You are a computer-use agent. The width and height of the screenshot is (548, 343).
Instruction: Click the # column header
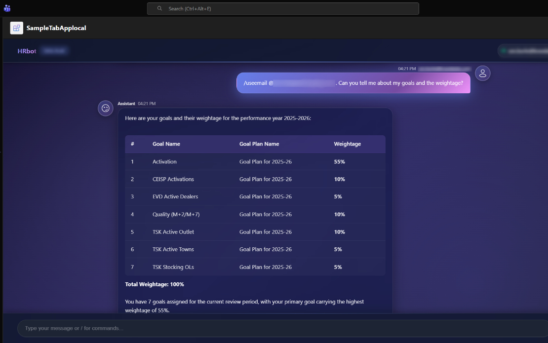point(132,144)
